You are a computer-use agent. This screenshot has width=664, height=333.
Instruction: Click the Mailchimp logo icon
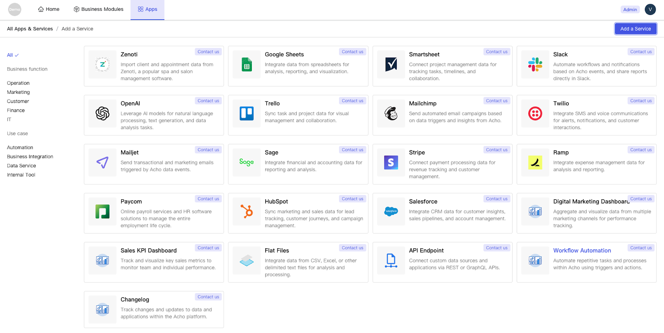(x=391, y=113)
